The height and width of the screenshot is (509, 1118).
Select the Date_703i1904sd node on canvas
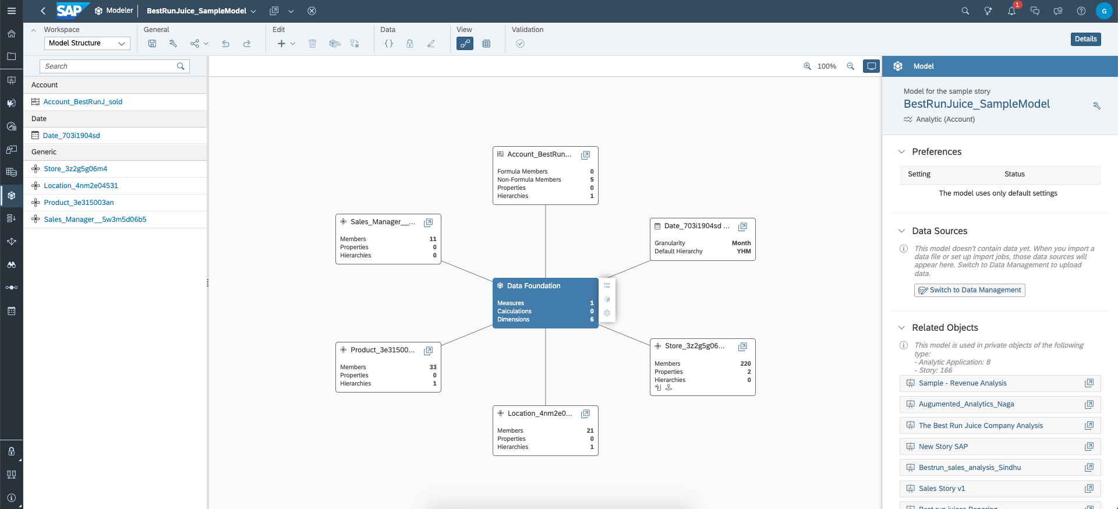coord(703,239)
